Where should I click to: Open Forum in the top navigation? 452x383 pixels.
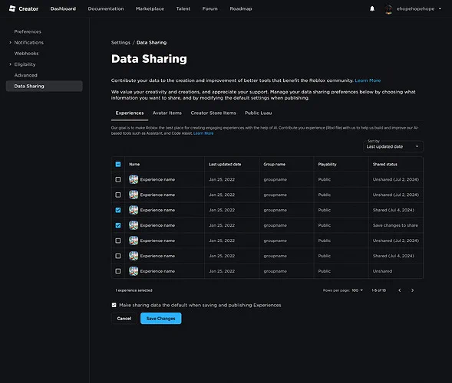point(210,8)
